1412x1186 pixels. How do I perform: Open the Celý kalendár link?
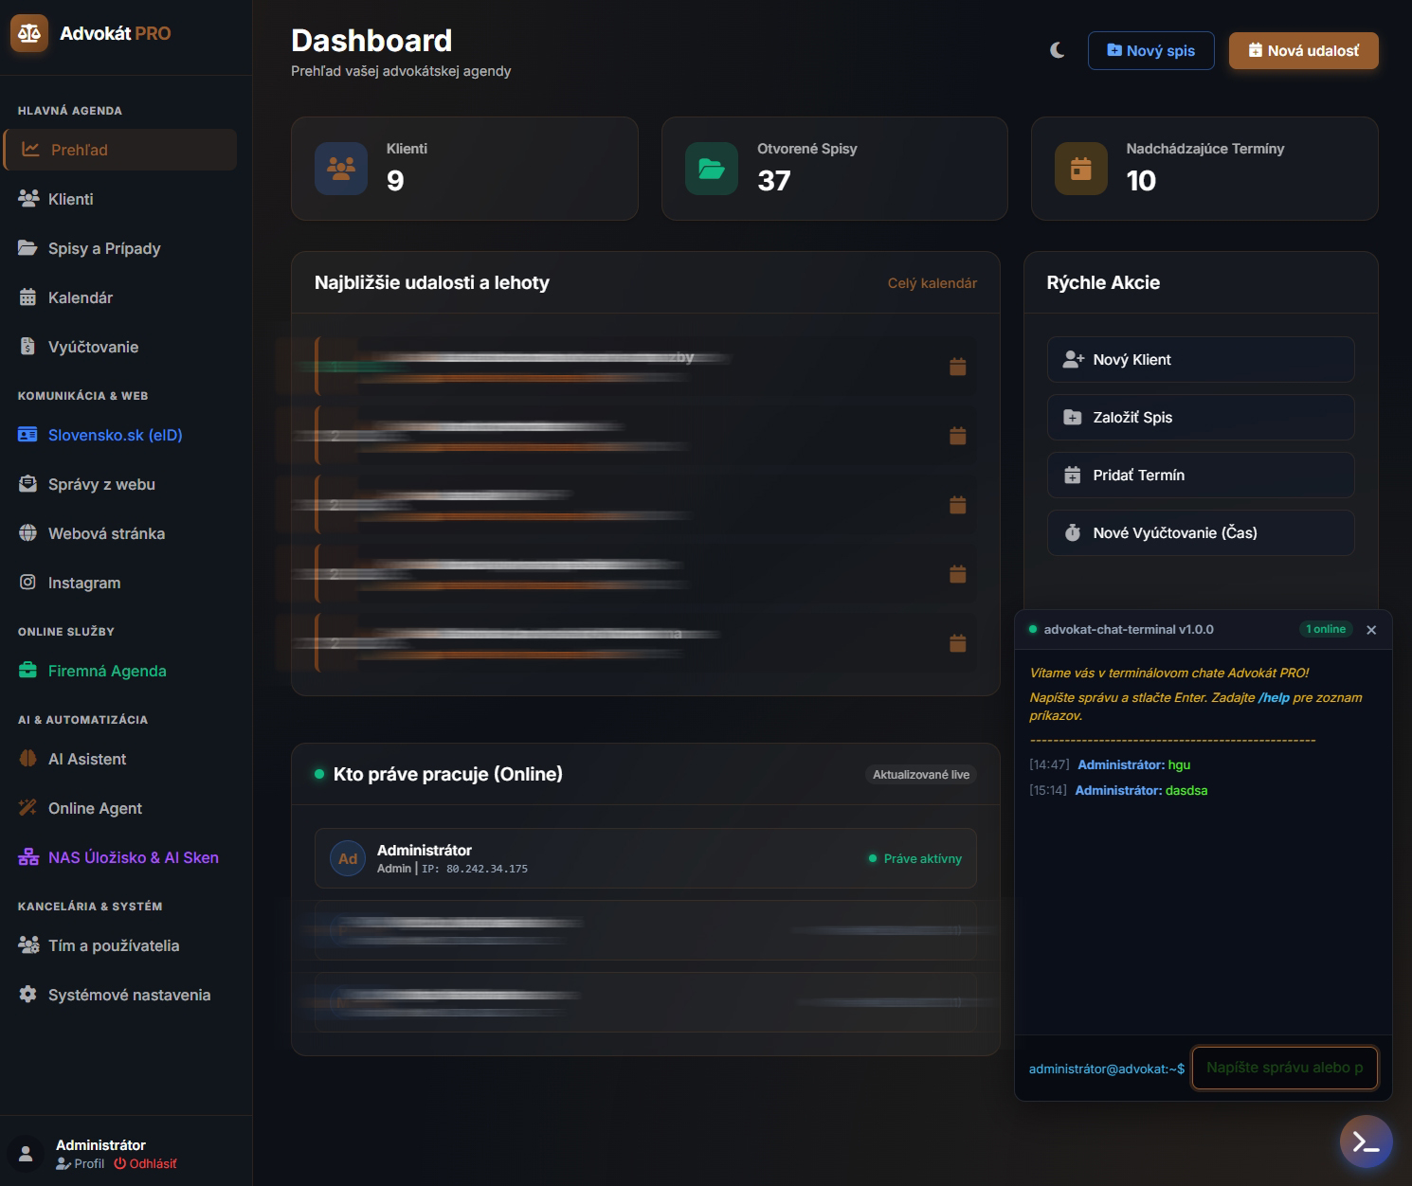pos(932,283)
